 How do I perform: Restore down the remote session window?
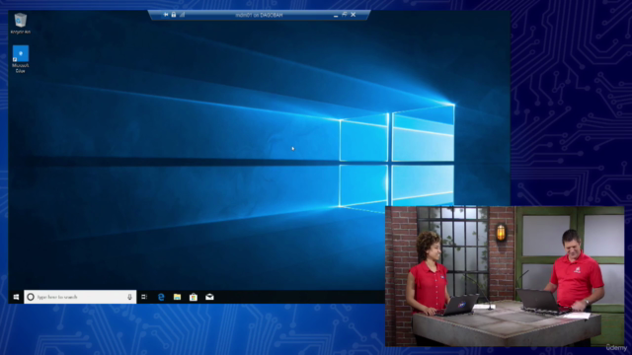[x=345, y=15]
